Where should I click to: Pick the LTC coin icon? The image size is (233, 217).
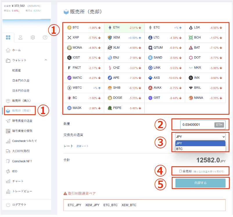tap(150, 38)
